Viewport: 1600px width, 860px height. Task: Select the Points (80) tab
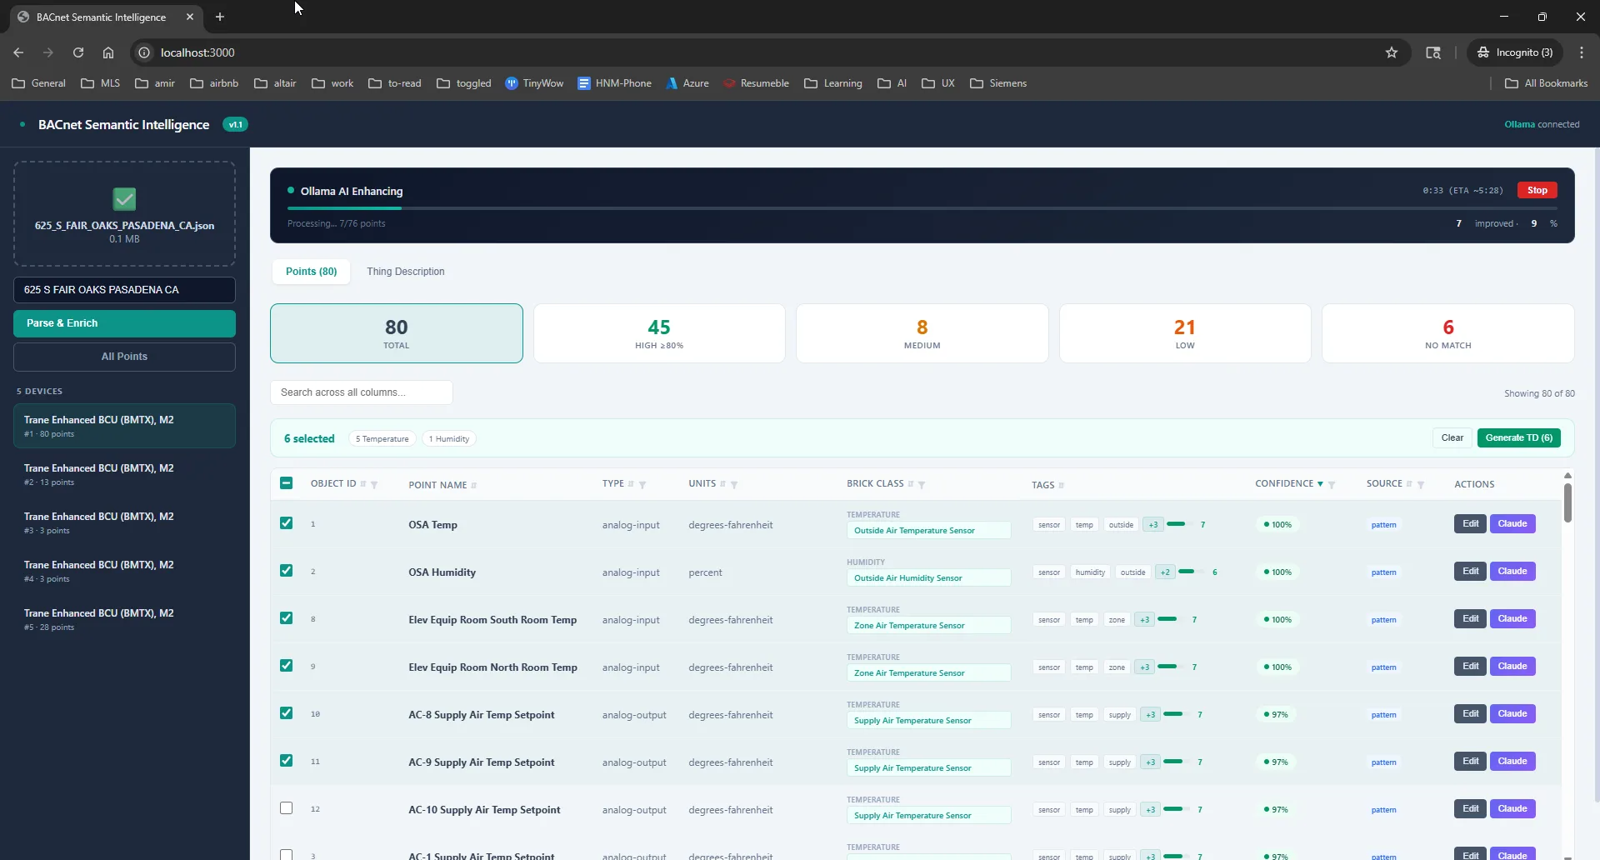click(x=312, y=272)
